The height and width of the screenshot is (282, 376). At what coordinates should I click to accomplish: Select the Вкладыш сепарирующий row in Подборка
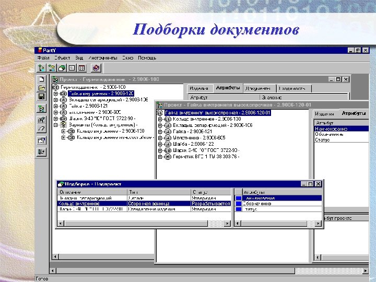(144, 198)
